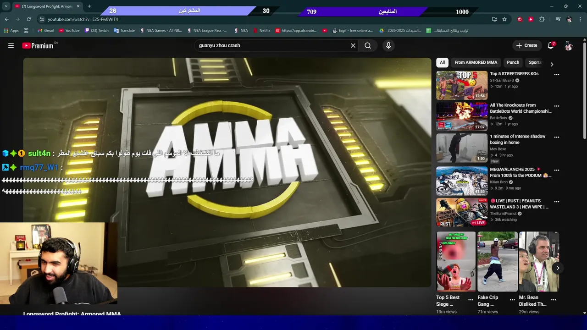Open options for MEGAVALANCHE 2025 video
587x330 pixels.
[557, 170]
